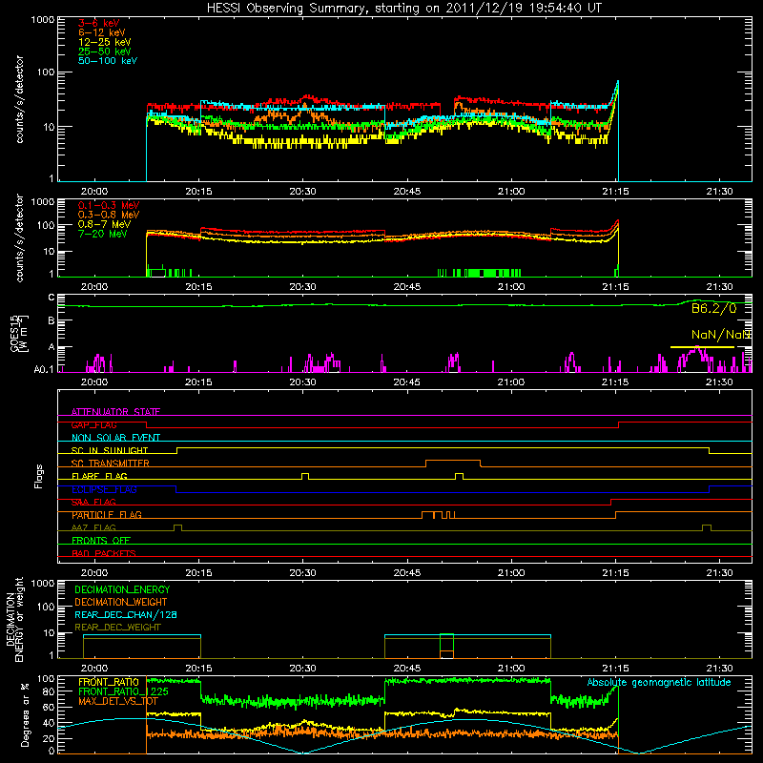Select the PARTICLE_FLAG label
The width and height of the screenshot is (763, 763).
(107, 515)
